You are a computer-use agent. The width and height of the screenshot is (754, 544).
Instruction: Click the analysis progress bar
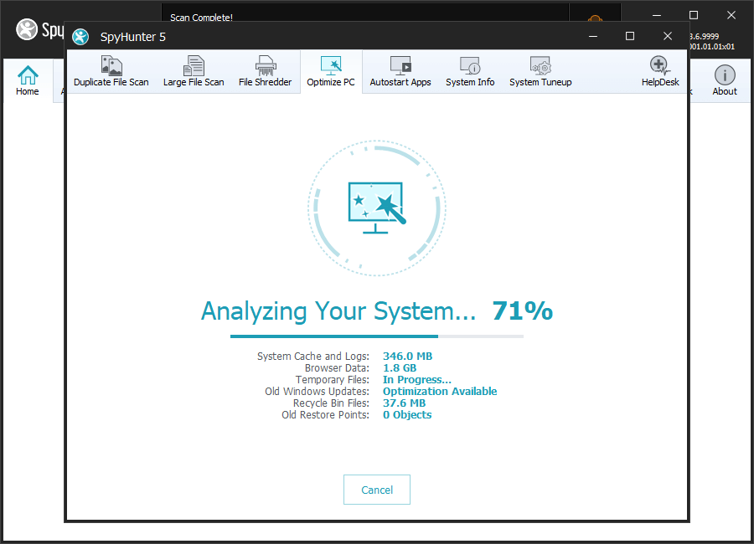(x=377, y=336)
